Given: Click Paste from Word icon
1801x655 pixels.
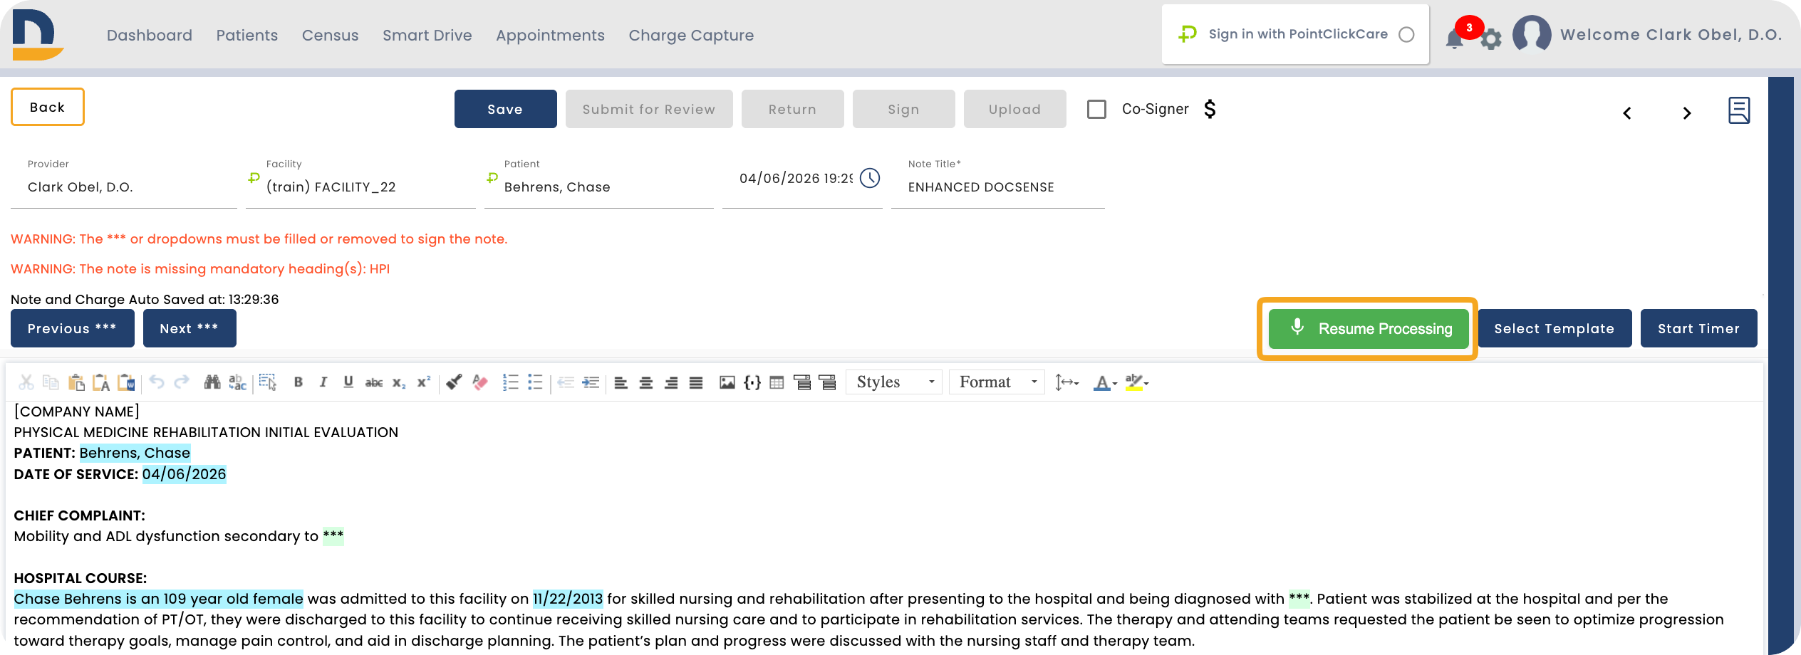Looking at the screenshot, I should tap(127, 382).
